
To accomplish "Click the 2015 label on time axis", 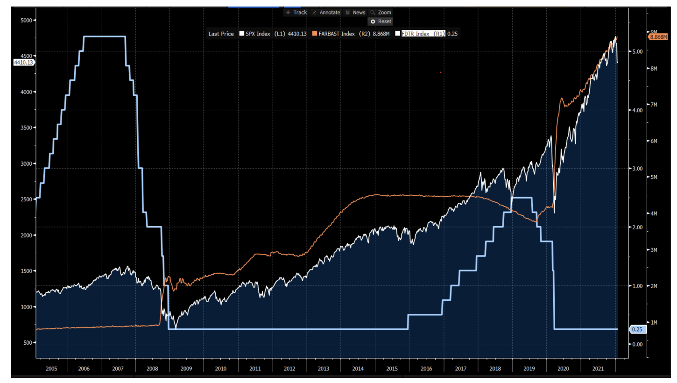I will point(392,369).
